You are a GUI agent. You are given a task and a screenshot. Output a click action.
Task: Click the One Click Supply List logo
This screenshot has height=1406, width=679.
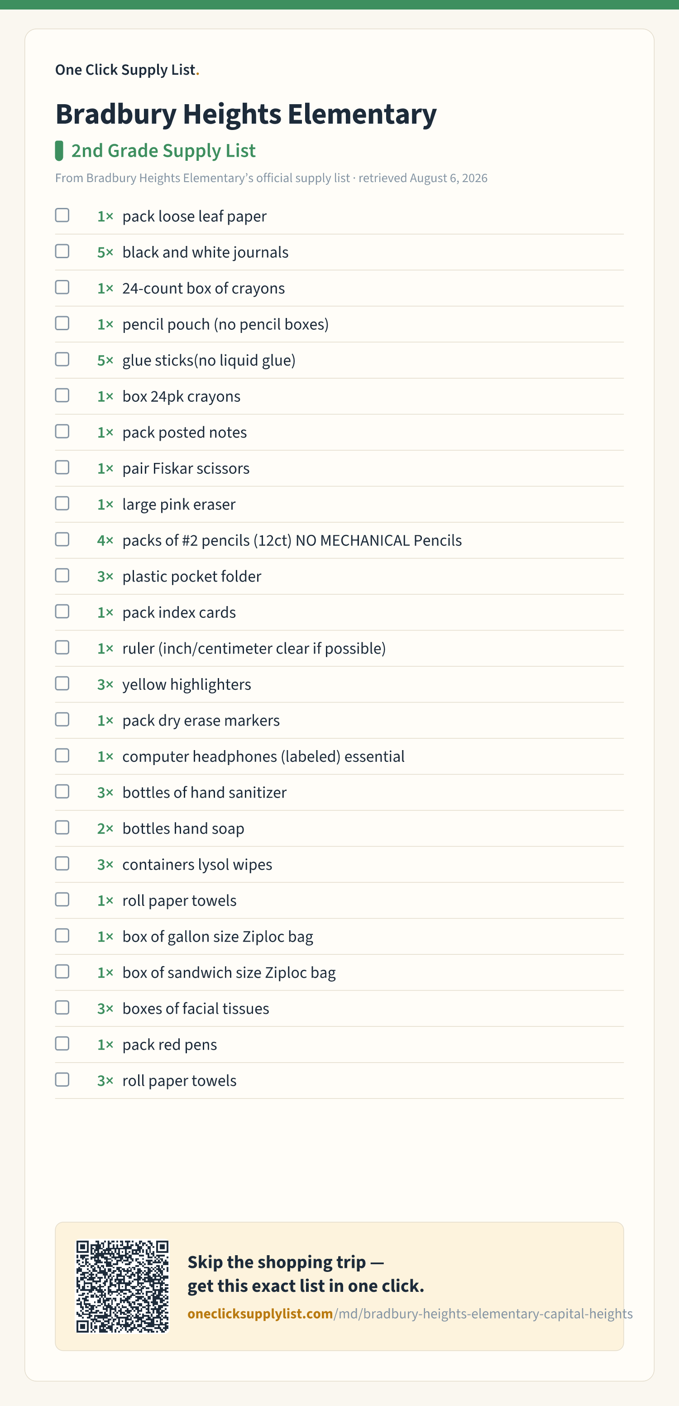point(127,70)
